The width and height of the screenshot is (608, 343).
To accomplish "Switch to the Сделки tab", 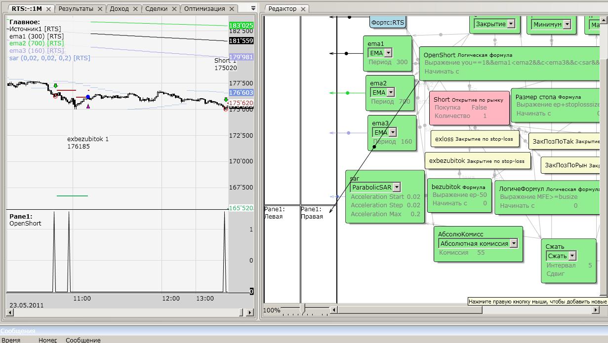I will coord(156,9).
